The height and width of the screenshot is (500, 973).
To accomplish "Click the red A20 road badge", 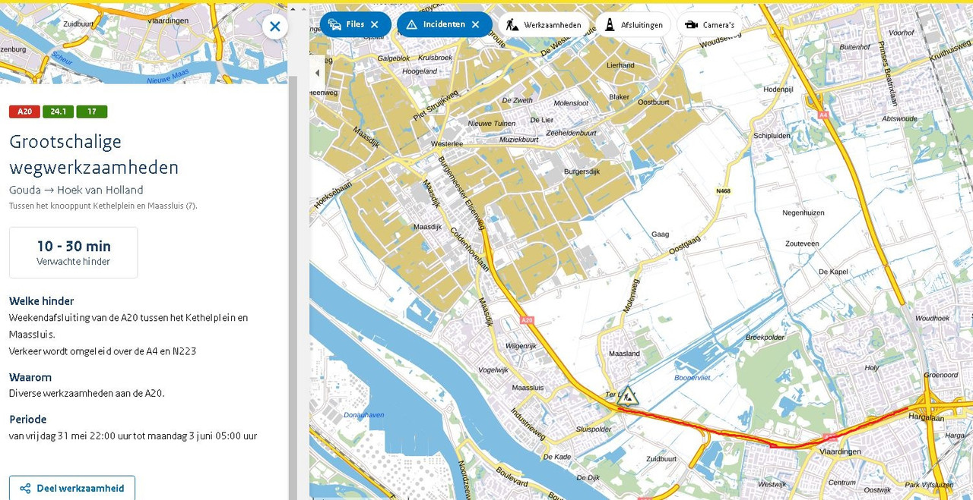I will coord(24,112).
